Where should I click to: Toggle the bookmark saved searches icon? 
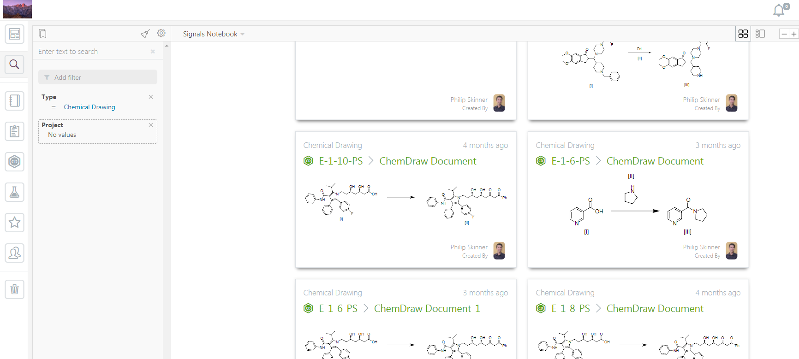click(43, 34)
